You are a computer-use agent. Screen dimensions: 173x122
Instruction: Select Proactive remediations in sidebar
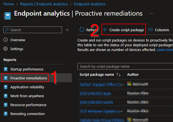(29, 78)
